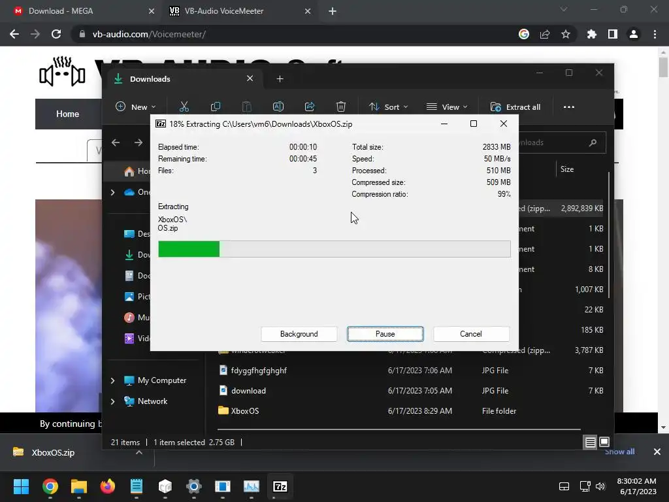Open Windows Start menu

[21, 486]
